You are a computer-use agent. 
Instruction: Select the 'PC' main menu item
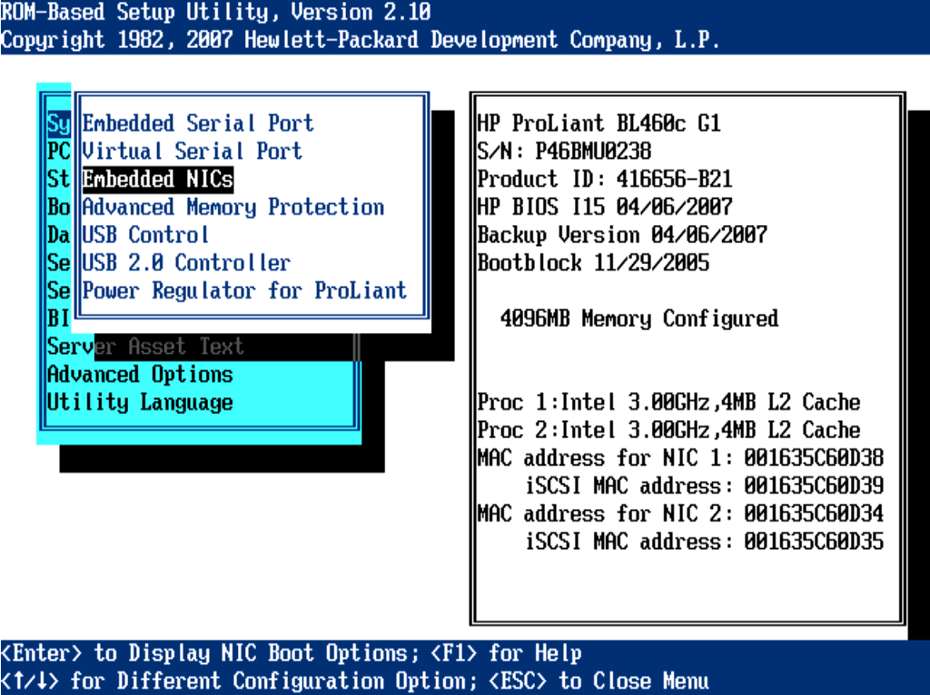[x=59, y=152]
